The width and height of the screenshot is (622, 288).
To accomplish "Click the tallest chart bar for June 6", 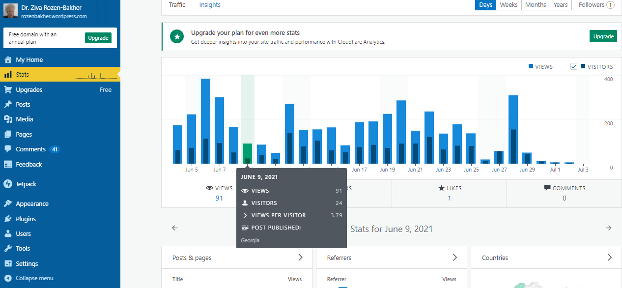I will click(205, 121).
